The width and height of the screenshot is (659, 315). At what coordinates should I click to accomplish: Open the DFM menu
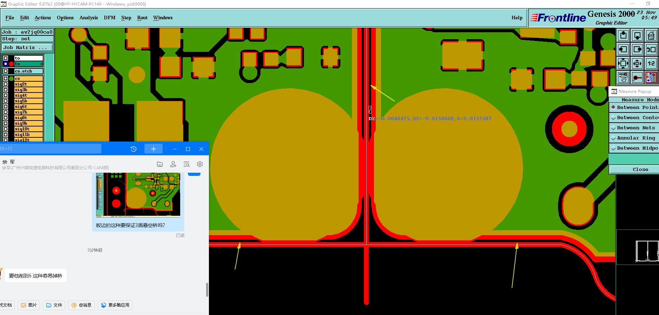click(x=110, y=18)
